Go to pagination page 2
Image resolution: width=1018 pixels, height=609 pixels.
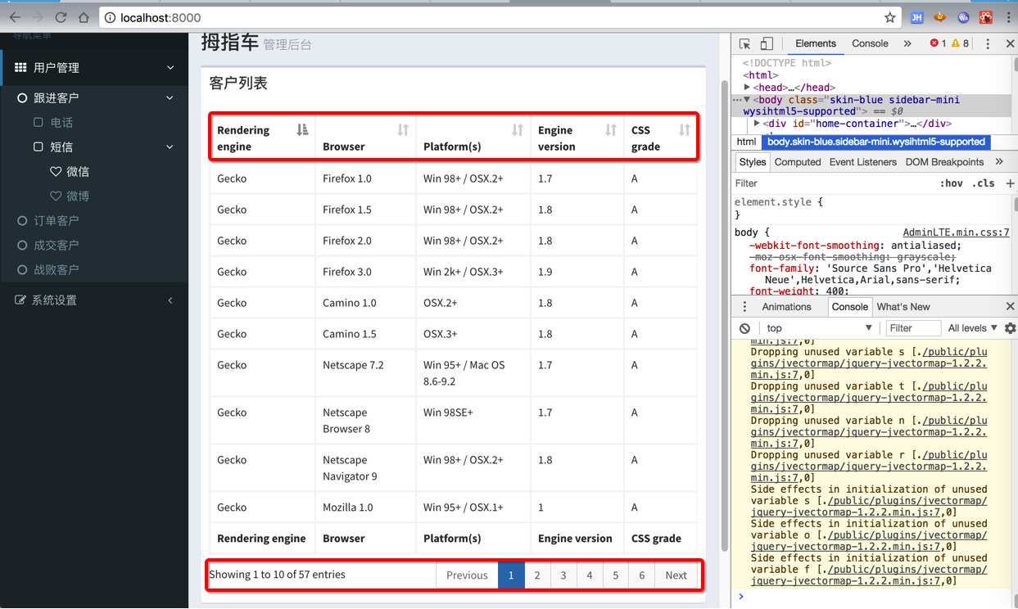click(537, 575)
